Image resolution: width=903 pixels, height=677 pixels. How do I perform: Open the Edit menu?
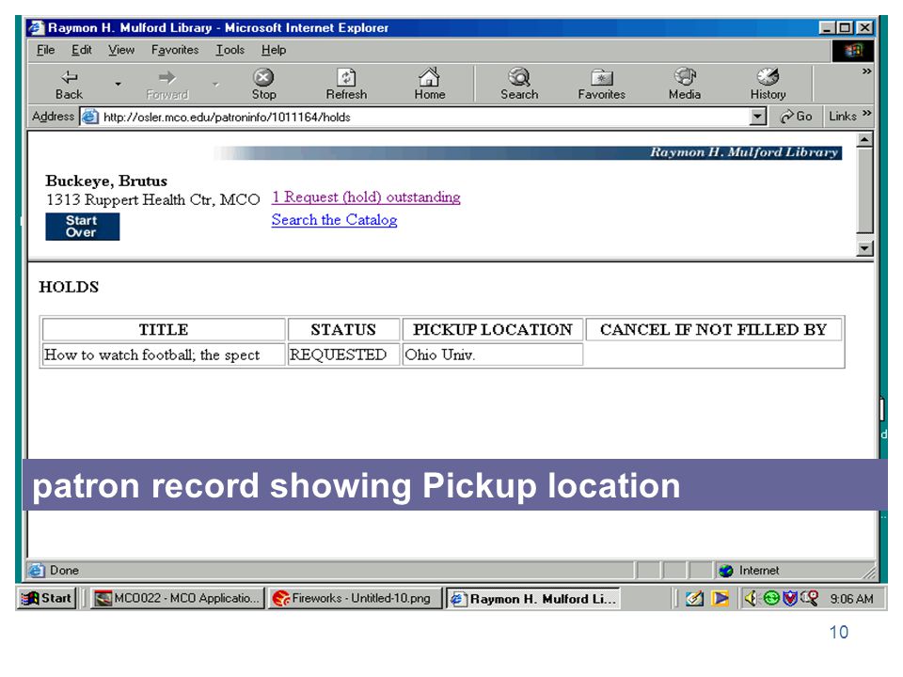click(x=81, y=50)
